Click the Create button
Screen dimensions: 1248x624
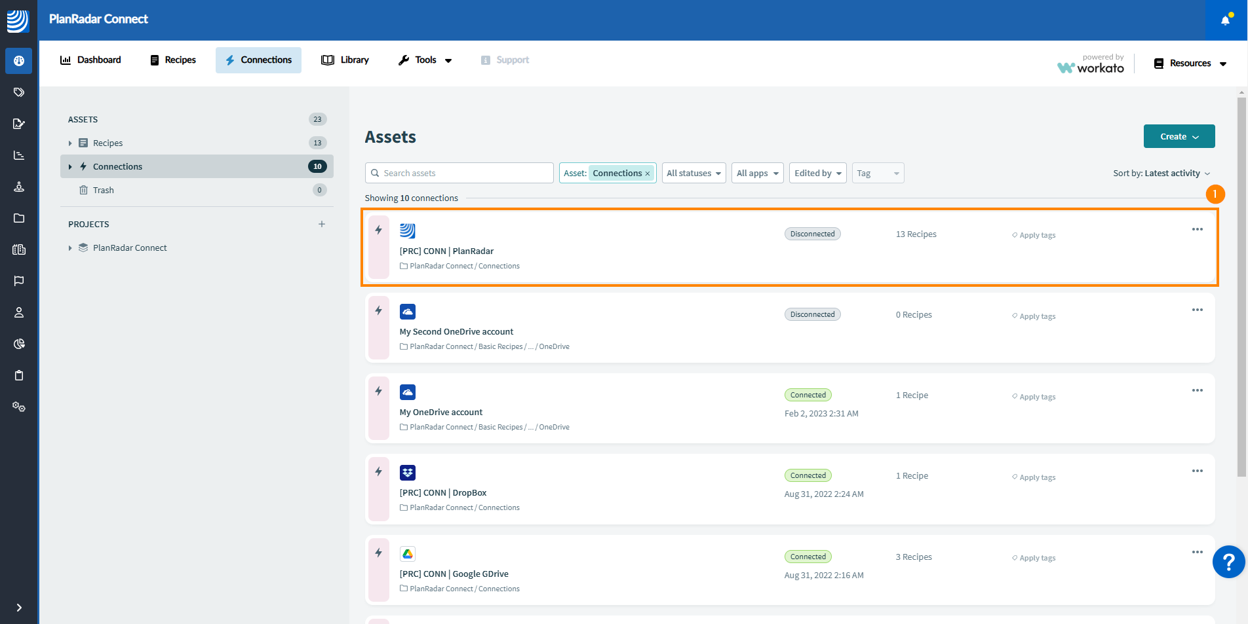click(1179, 136)
